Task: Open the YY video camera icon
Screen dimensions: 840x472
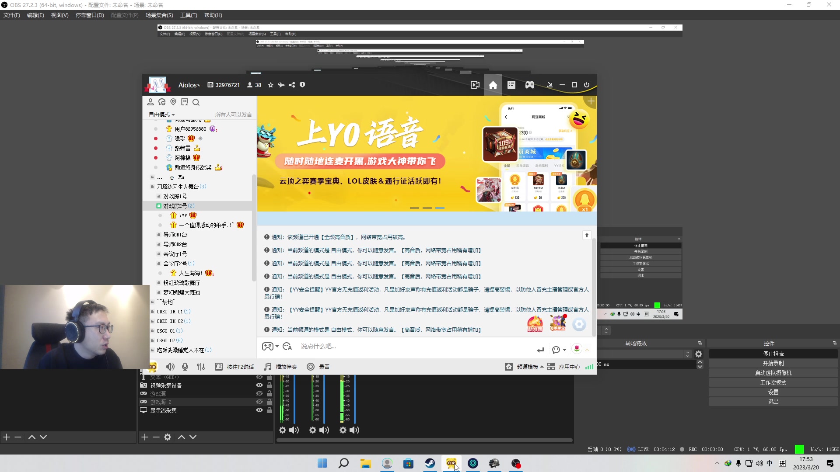Action: click(x=475, y=85)
